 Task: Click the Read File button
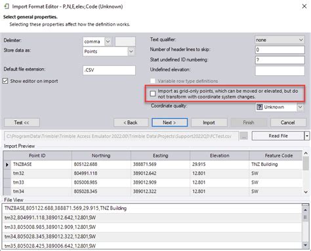278,136
